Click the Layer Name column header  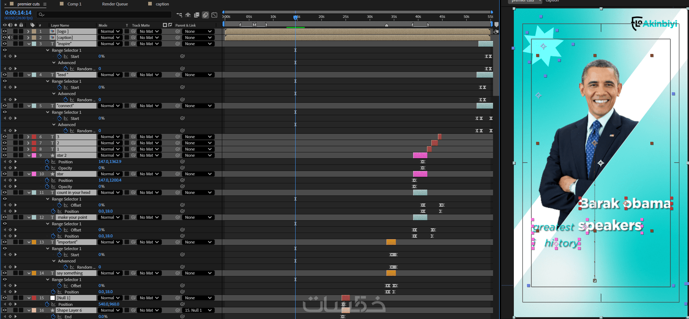pyautogui.click(x=60, y=25)
